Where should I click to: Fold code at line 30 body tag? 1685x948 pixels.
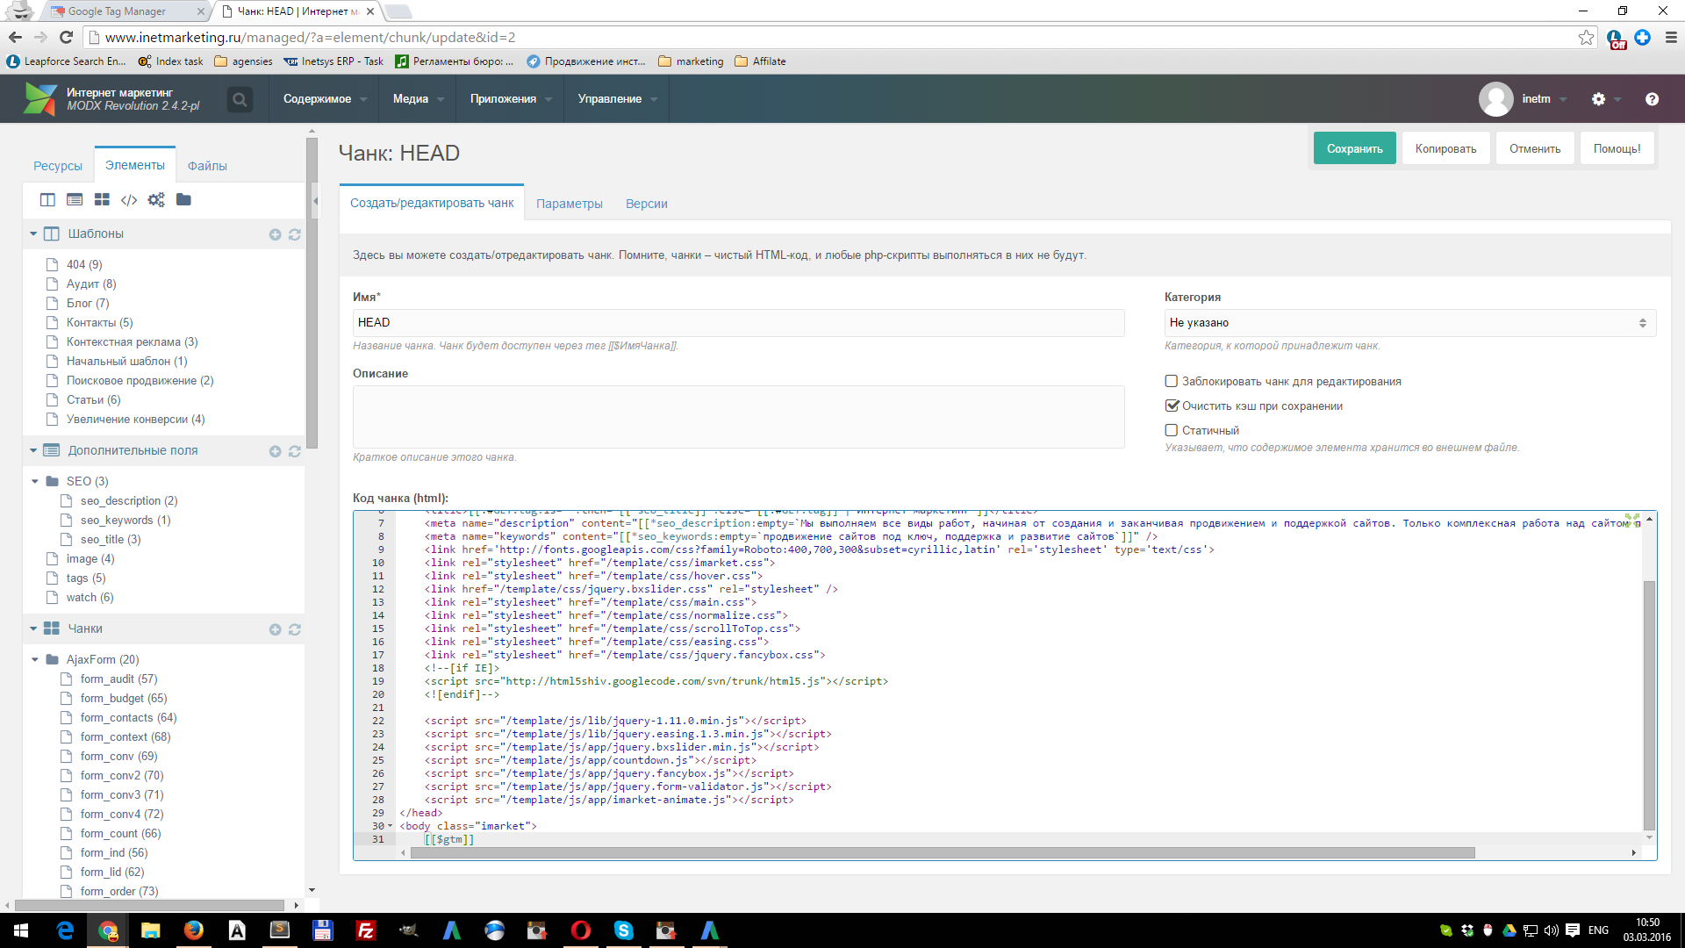coord(391,826)
